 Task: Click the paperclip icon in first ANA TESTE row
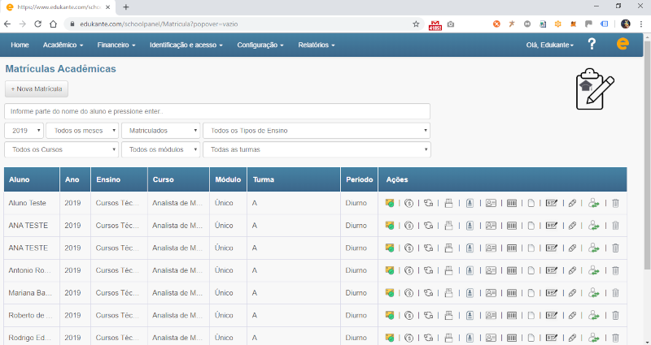pyautogui.click(x=572, y=226)
